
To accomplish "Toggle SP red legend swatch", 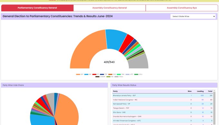I will 94,75.
